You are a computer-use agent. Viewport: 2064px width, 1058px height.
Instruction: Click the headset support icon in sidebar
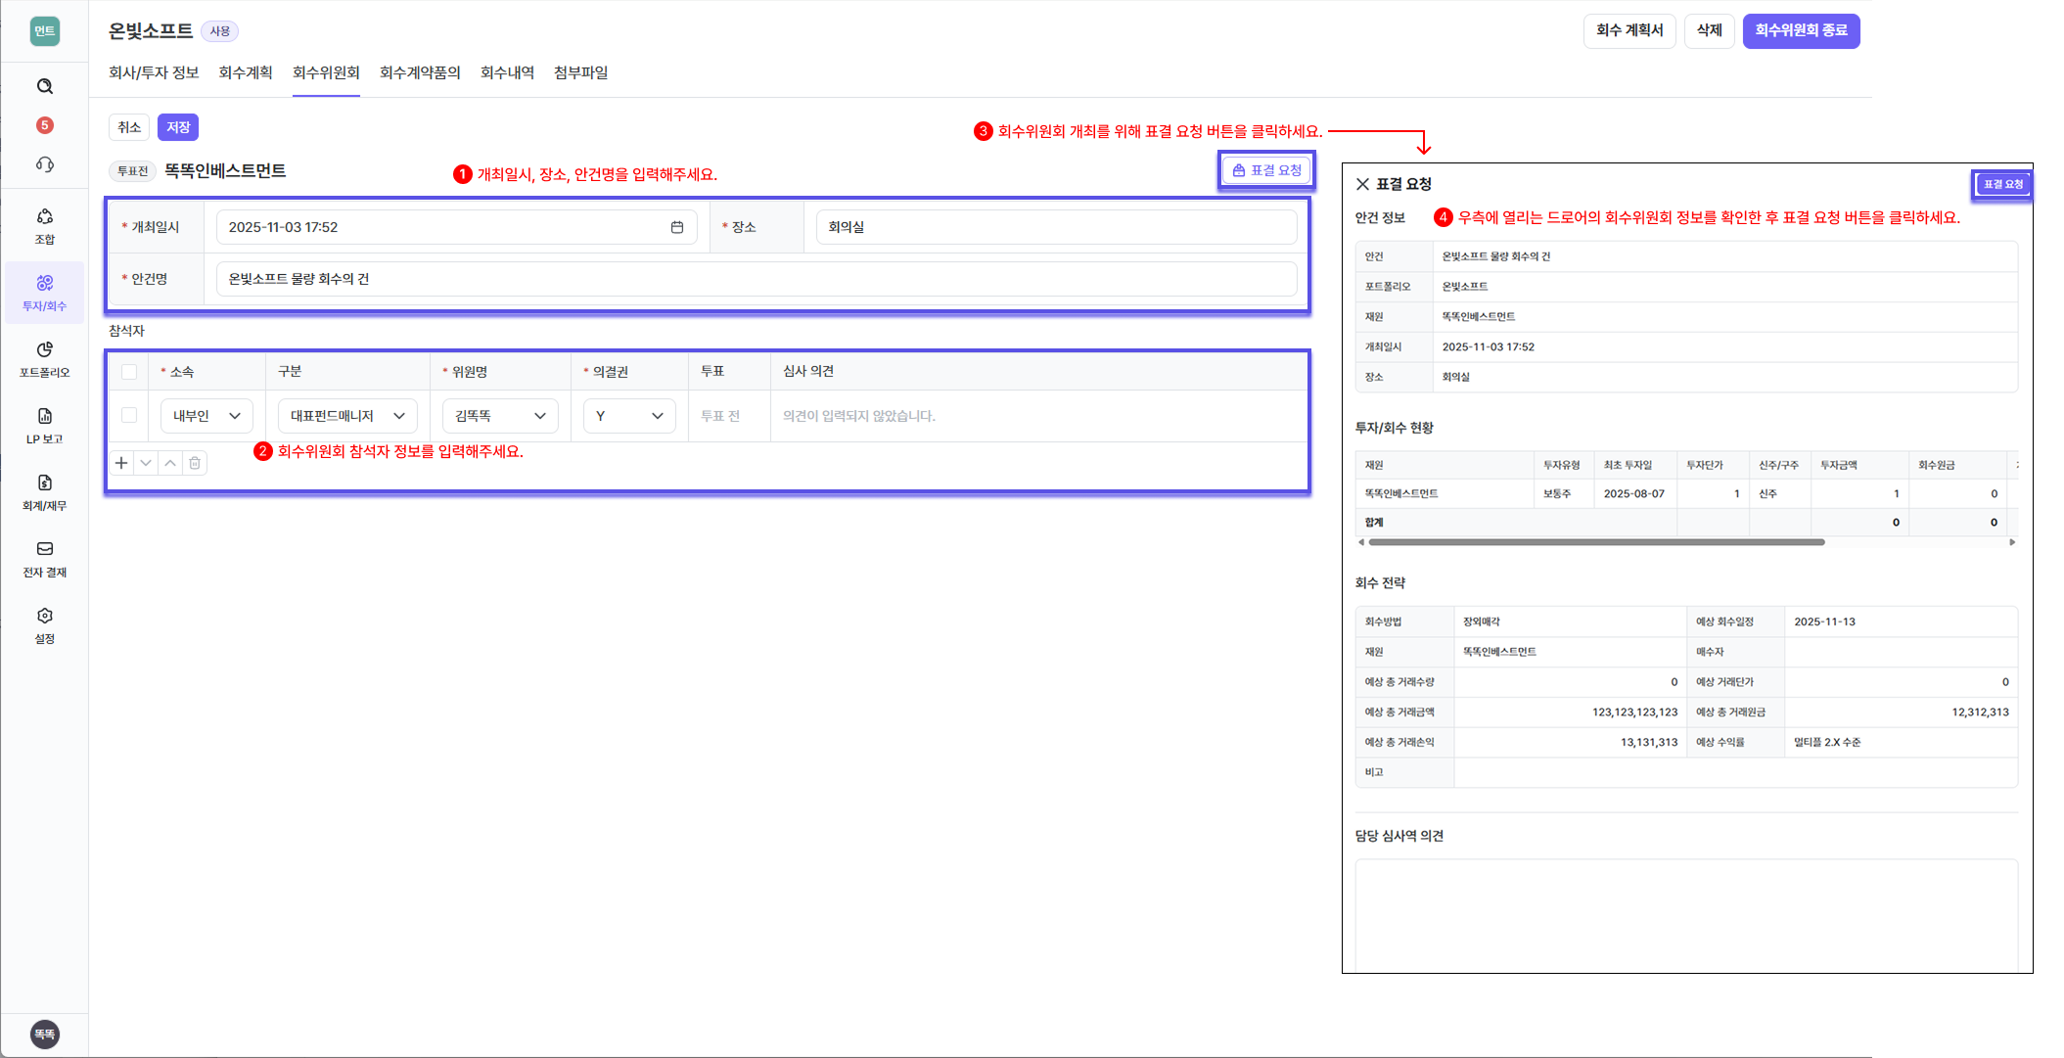[x=44, y=164]
